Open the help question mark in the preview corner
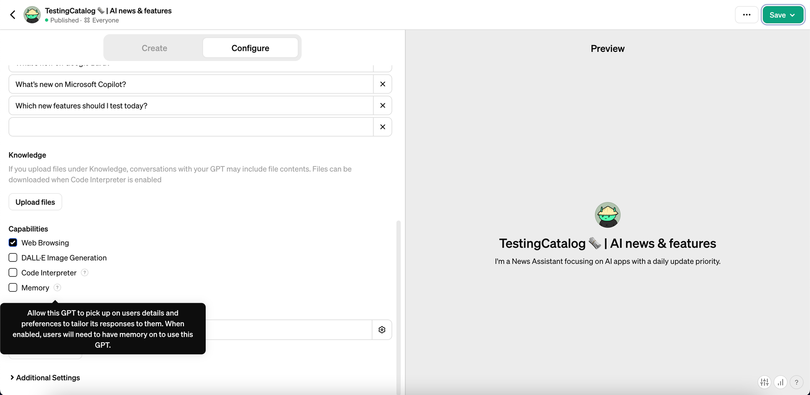 pyautogui.click(x=797, y=382)
